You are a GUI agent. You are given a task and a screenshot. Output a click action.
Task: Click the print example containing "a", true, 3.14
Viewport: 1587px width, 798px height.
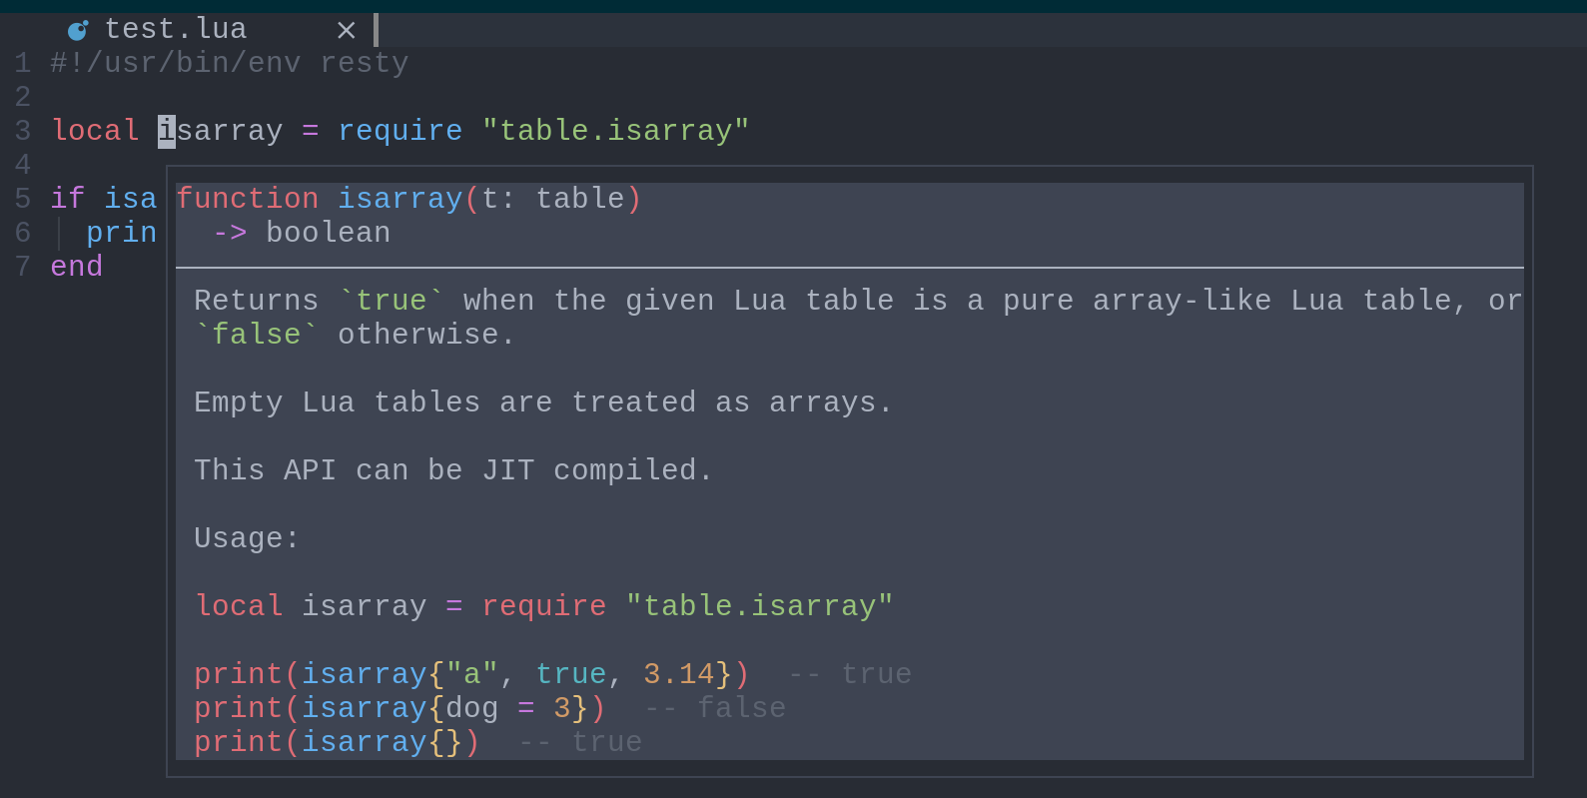coord(552,674)
